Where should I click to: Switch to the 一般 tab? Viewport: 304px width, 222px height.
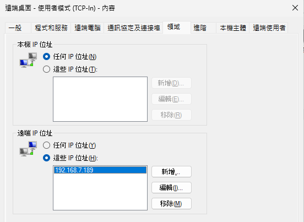[18, 28]
